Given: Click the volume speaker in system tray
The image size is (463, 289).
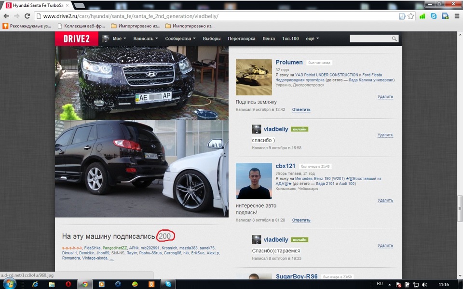Looking at the screenshot, I should [424, 285].
